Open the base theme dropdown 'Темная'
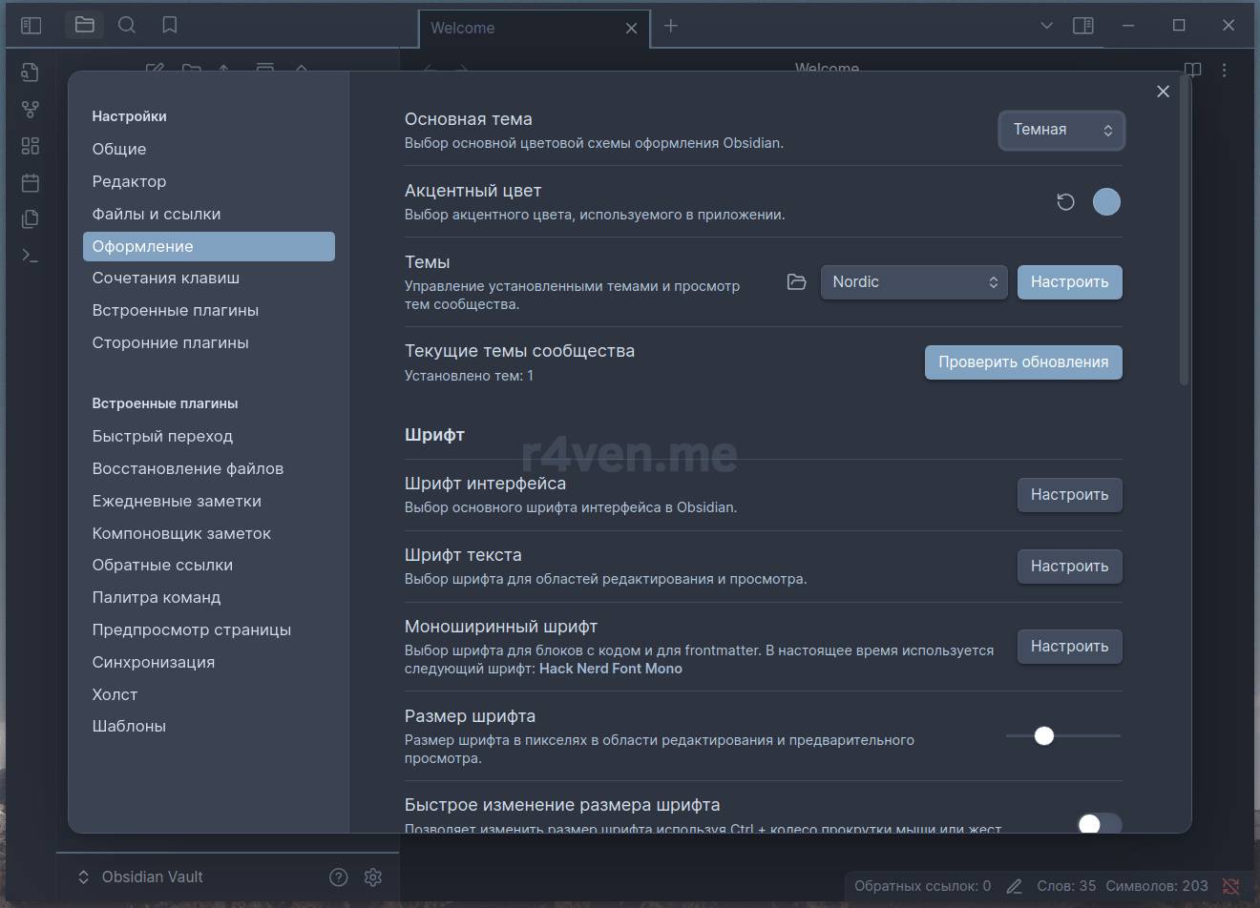 coord(1061,130)
